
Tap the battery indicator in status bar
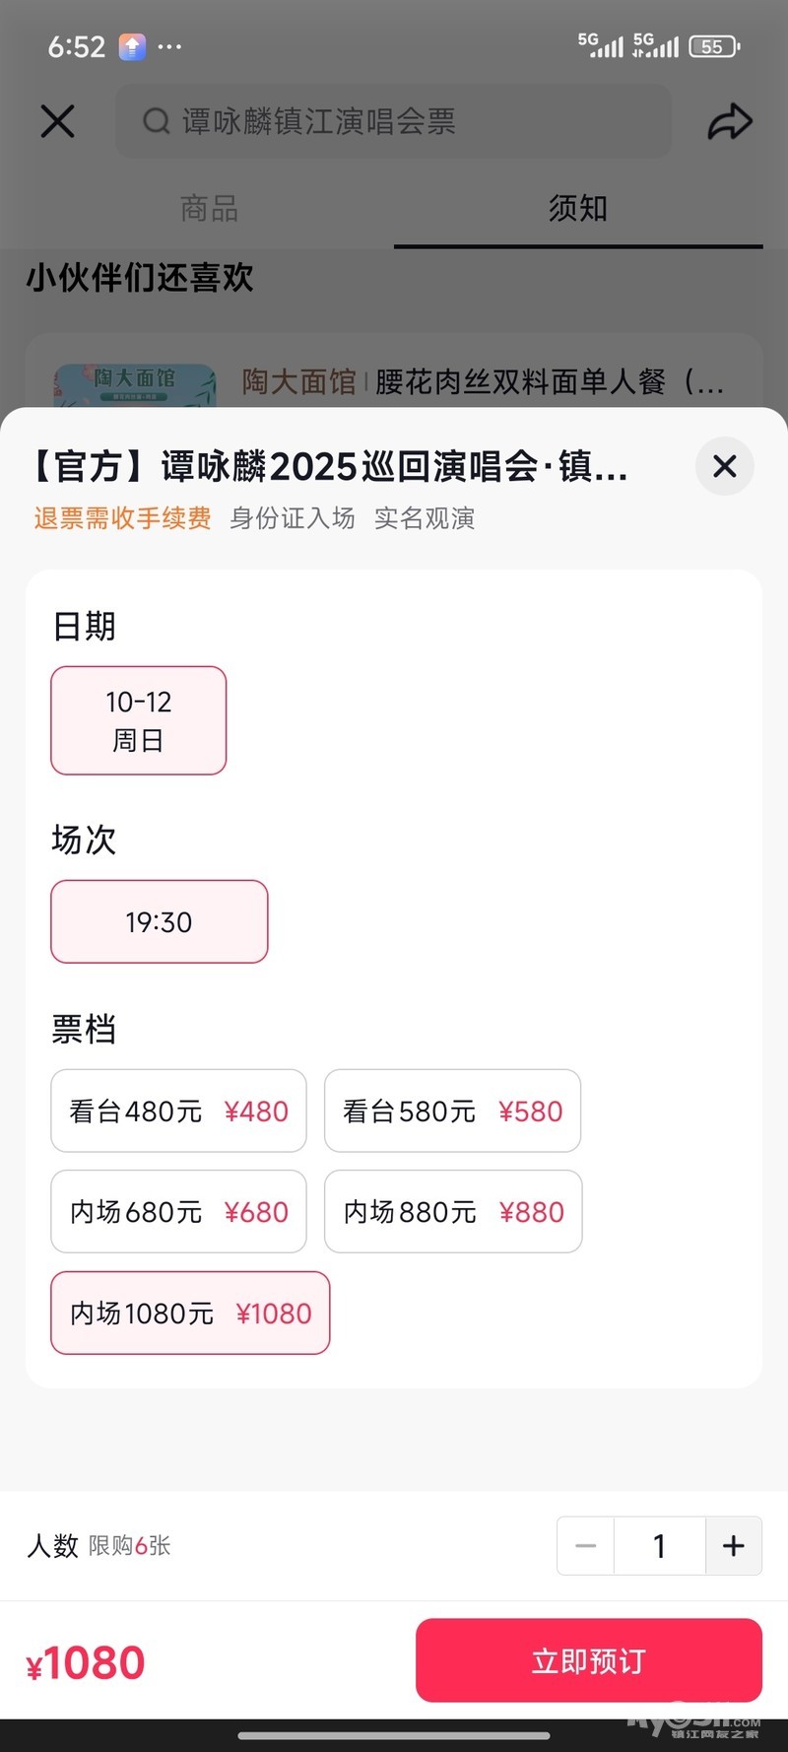pyautogui.click(x=713, y=46)
